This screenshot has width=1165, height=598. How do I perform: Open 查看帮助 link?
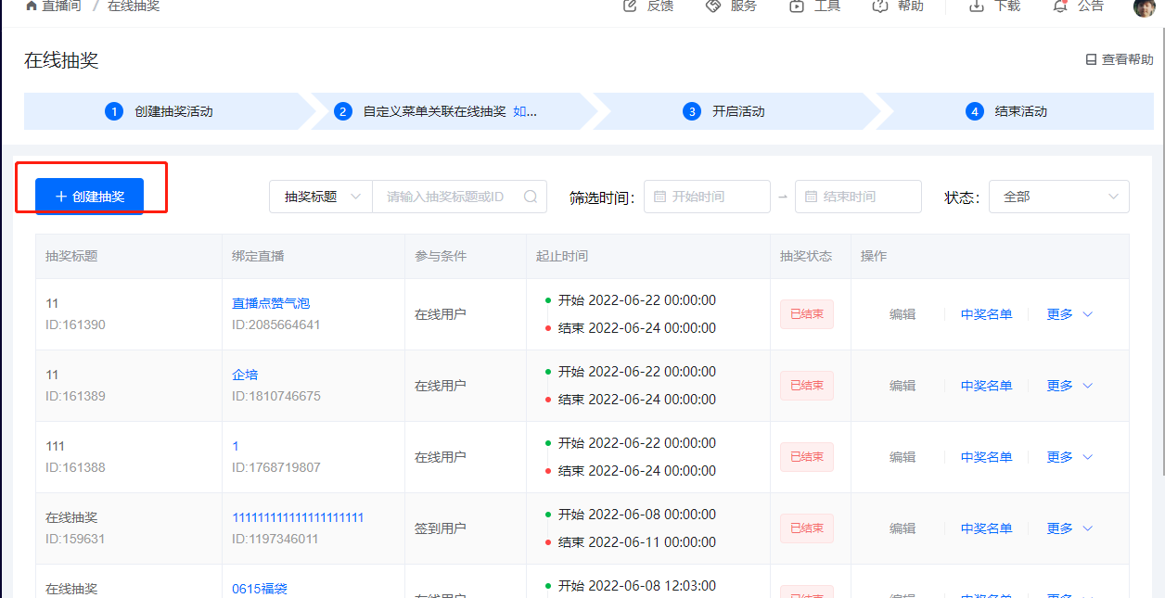click(1120, 59)
